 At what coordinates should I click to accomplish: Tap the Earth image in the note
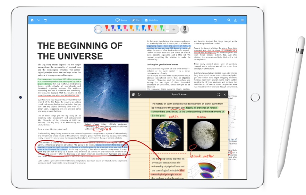click(x=168, y=135)
